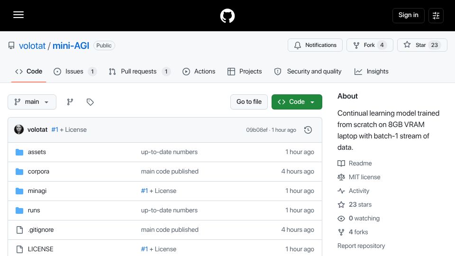This screenshot has width=455, height=256.
Task: Open the Pull requests tab
Action: (139, 72)
